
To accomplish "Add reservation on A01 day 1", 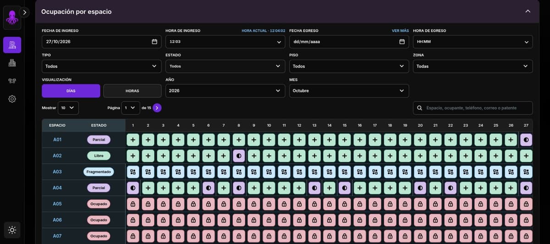I will pyautogui.click(x=133, y=139).
